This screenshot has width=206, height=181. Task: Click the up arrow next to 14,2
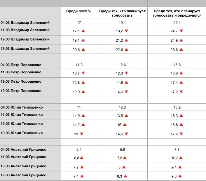point(83,125)
